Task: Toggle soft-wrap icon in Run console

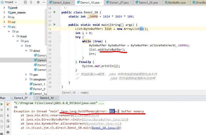Action: (8, 121)
